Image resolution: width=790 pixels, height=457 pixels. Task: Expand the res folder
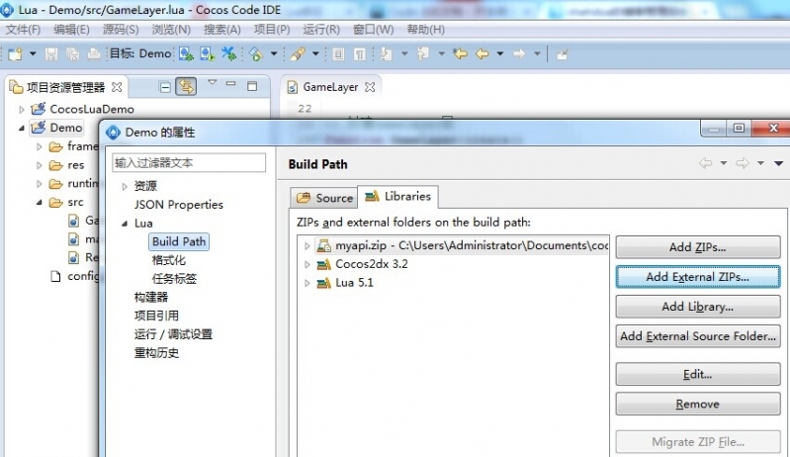(x=39, y=165)
